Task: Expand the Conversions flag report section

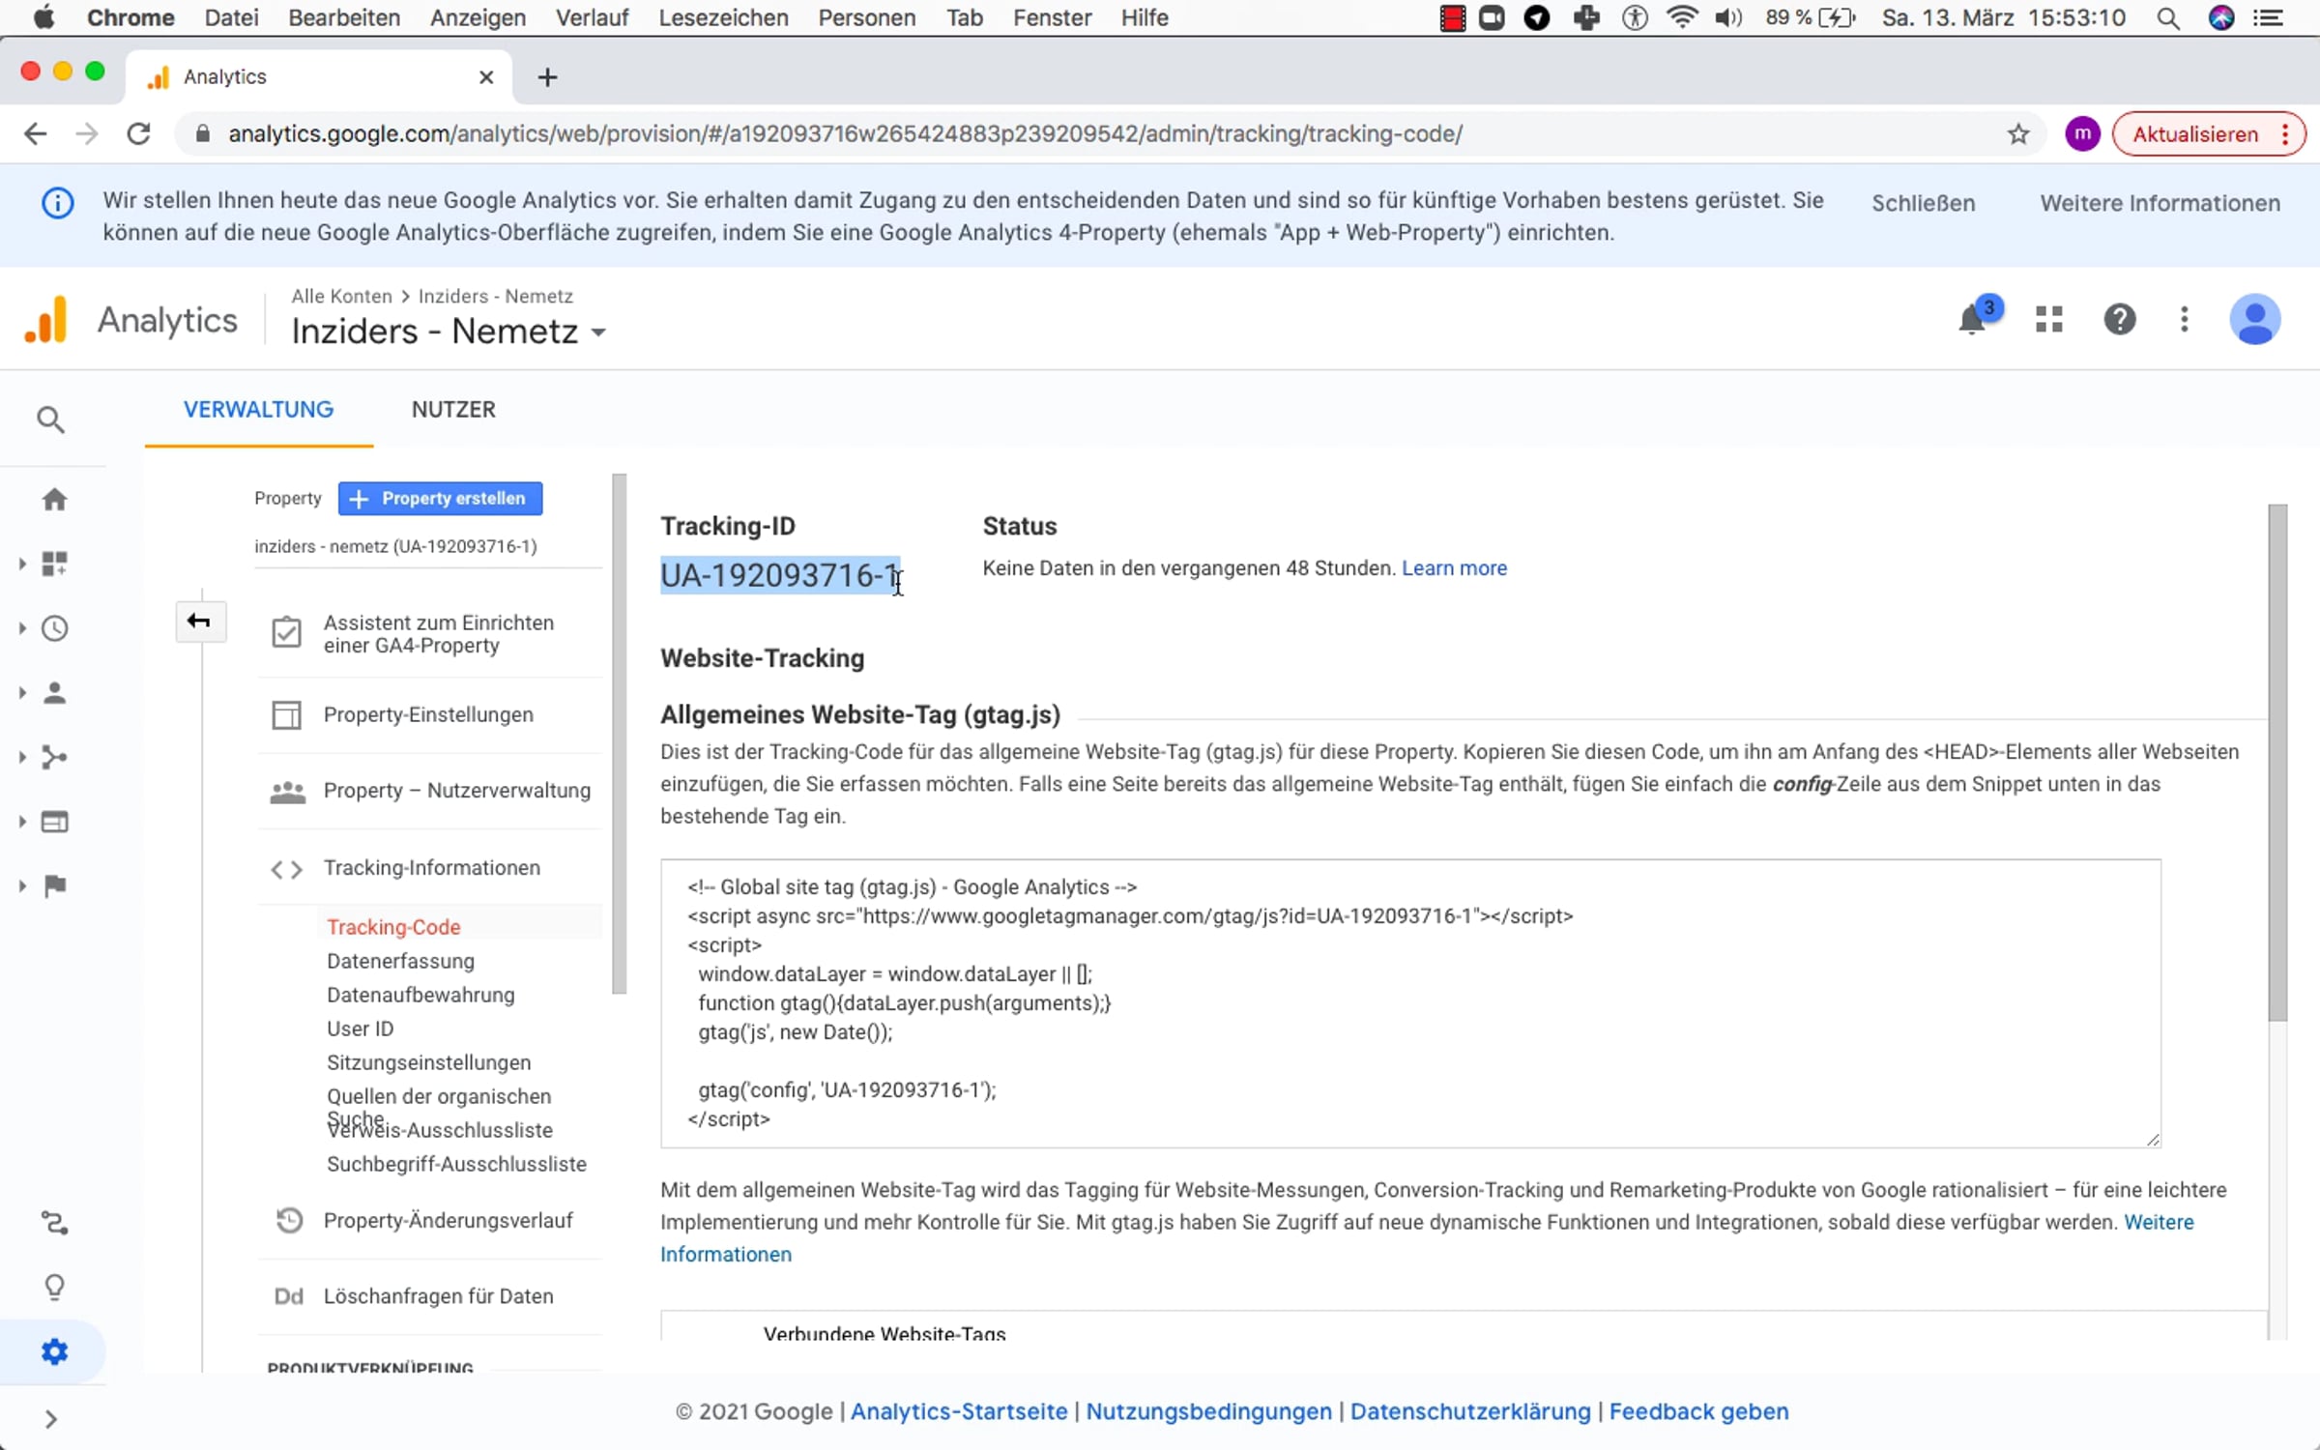Action: [x=54, y=885]
